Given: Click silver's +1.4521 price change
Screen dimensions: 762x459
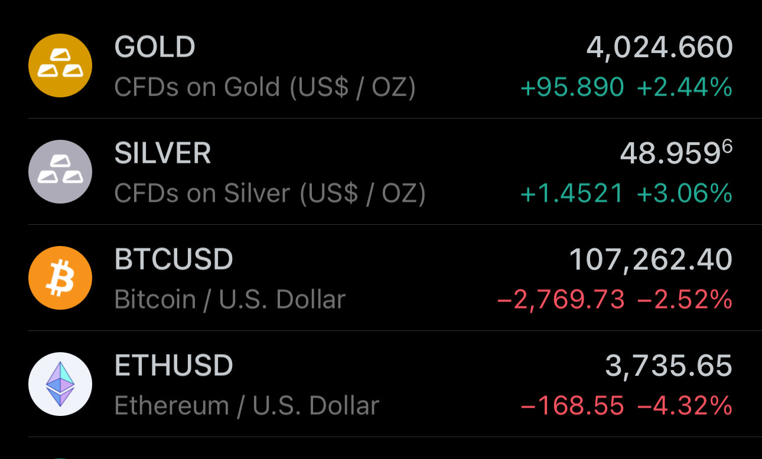Looking at the screenshot, I should (x=572, y=194).
